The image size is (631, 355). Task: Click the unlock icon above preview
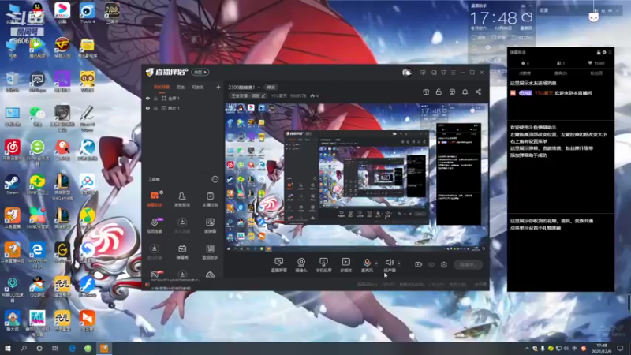(439, 92)
